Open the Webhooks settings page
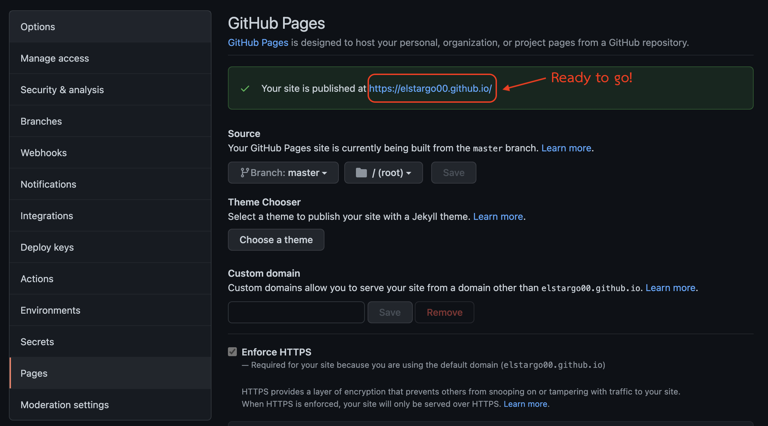768x426 pixels. [43, 153]
